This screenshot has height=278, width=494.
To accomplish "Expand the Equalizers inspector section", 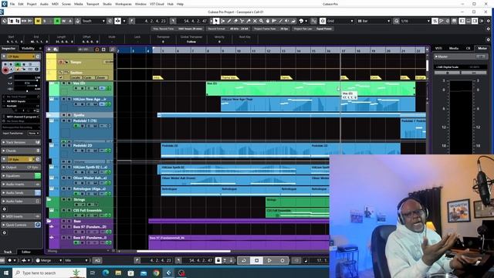I will pyautogui.click(x=21, y=175).
